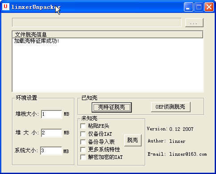Close the linxerUnpacker window
Viewport: 216px width, 174px height.
click(209, 7)
